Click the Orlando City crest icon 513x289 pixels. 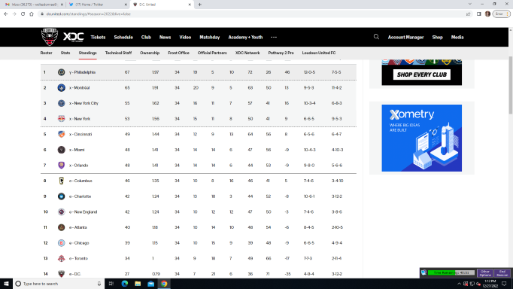click(61, 166)
